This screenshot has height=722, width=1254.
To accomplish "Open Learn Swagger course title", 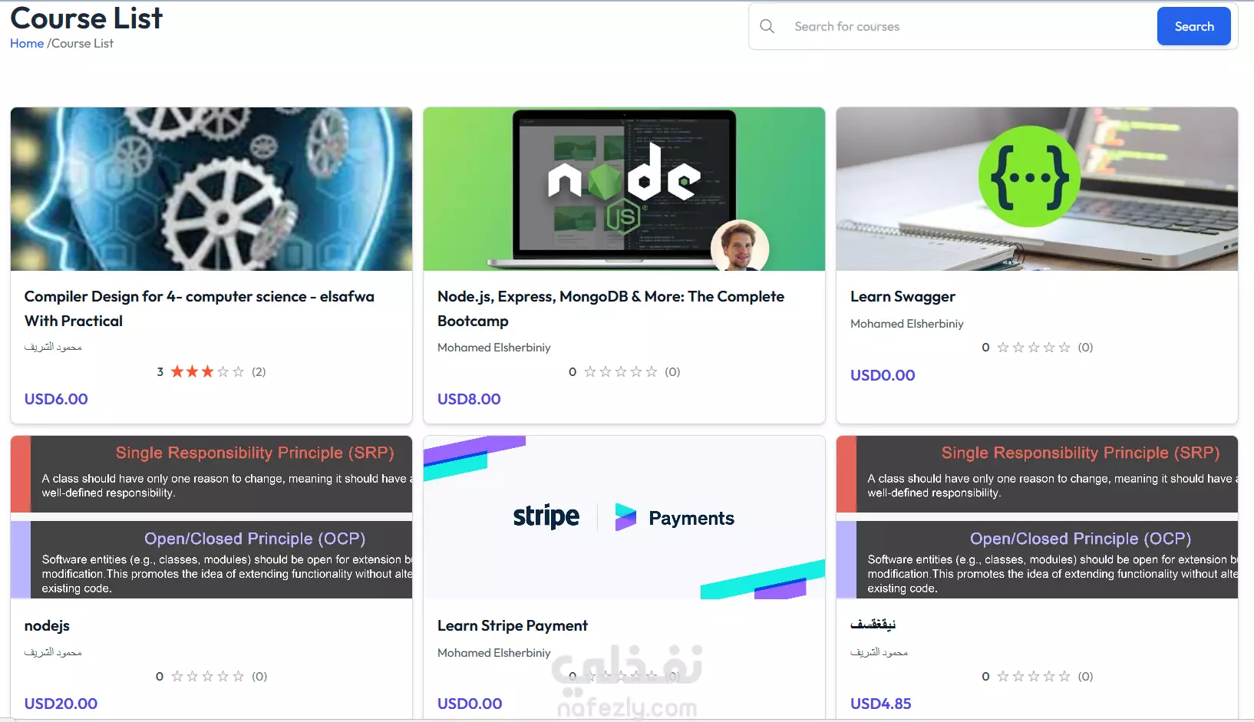I will 903,296.
